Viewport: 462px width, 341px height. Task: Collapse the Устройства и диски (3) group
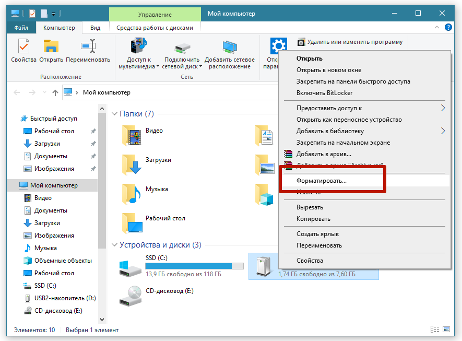pos(114,245)
